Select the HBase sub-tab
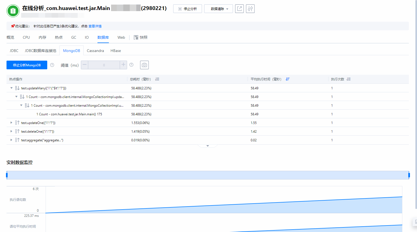The height and width of the screenshot is (232, 417). [116, 51]
